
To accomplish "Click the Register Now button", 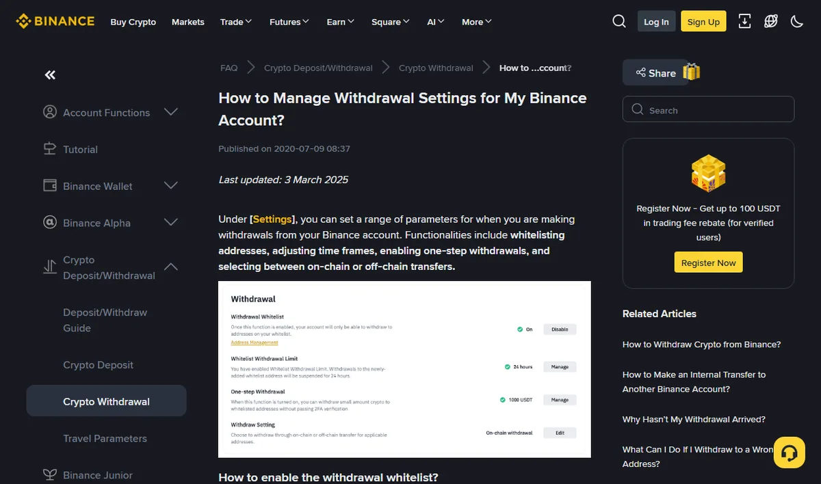I will pyautogui.click(x=708, y=263).
